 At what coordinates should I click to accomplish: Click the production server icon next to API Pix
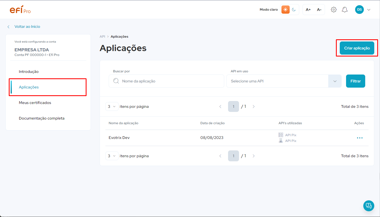pos(280,135)
